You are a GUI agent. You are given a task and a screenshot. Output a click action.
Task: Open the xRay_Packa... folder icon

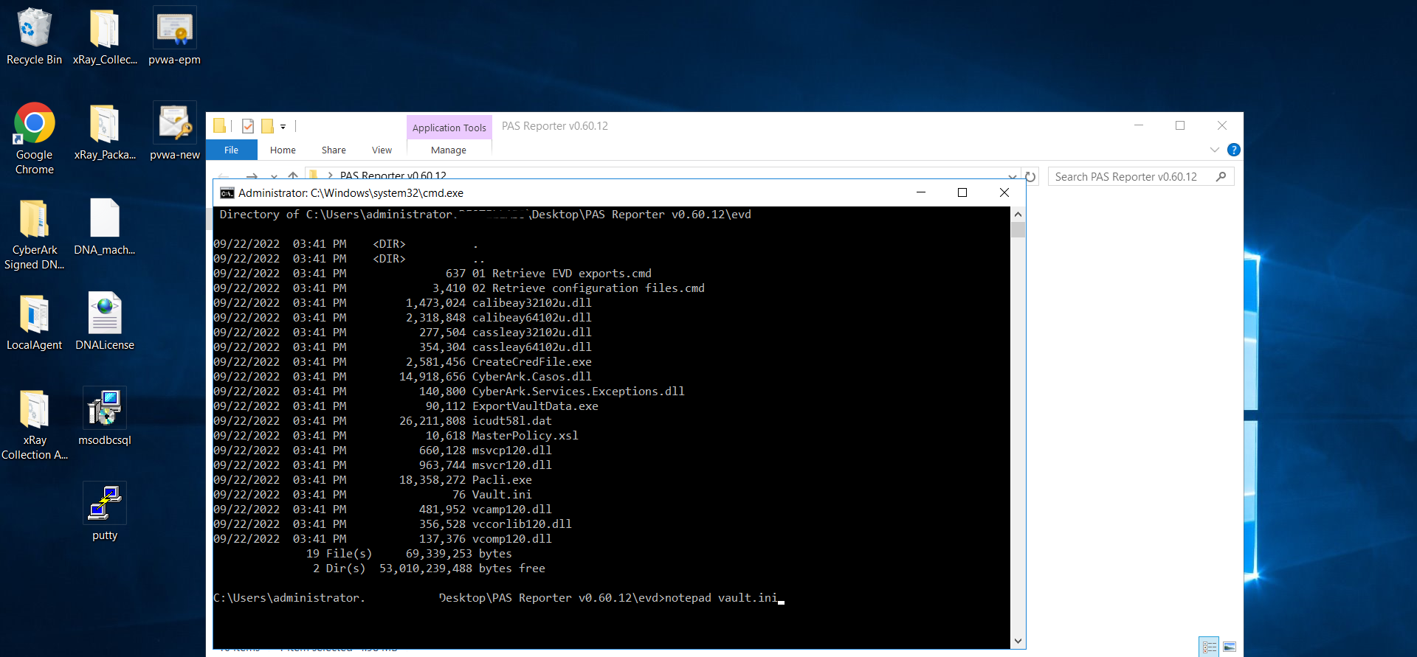tap(105, 133)
